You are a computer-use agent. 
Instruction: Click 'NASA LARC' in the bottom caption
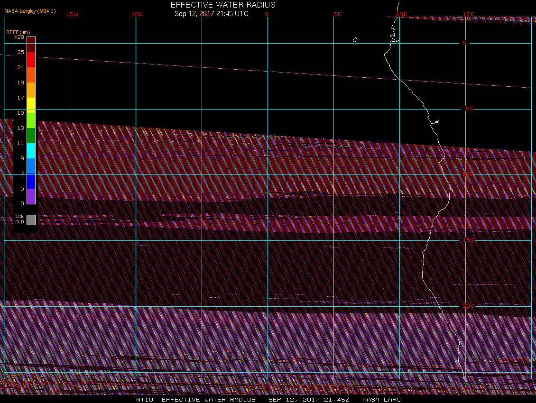[381, 400]
